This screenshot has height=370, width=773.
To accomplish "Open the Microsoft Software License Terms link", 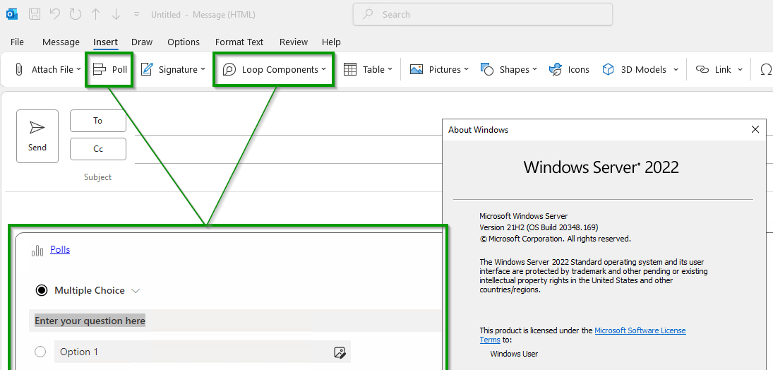I will point(582,335).
